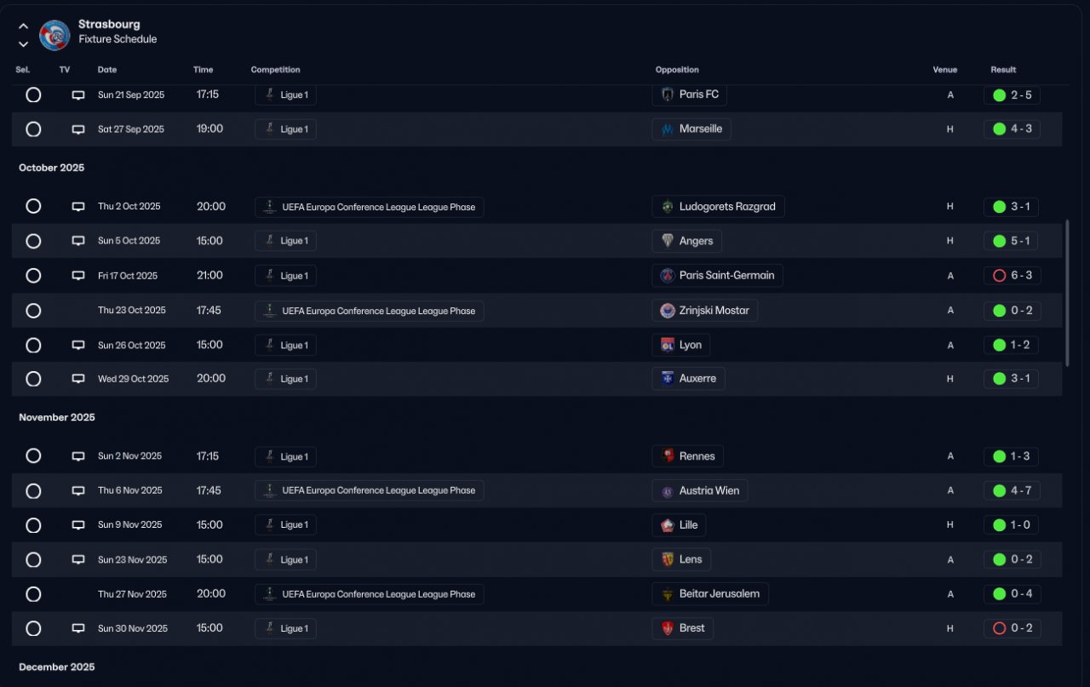Click the Lille club badge
This screenshot has height=687, width=1090.
tap(668, 525)
